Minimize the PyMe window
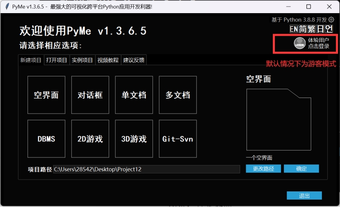 (x=288, y=7)
